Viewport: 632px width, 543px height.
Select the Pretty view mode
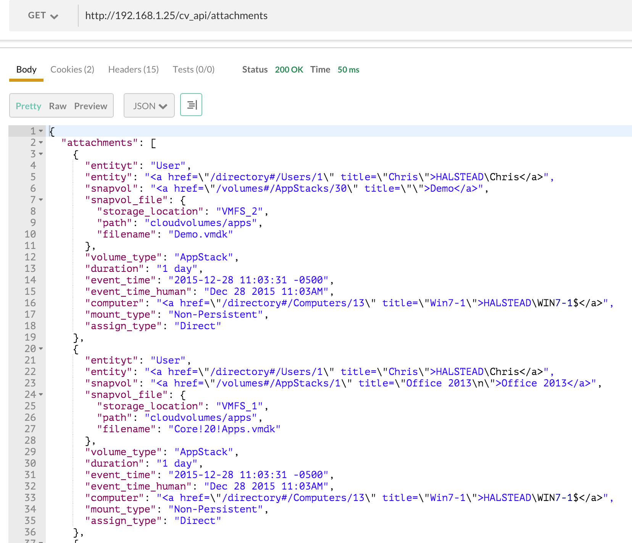pos(28,106)
